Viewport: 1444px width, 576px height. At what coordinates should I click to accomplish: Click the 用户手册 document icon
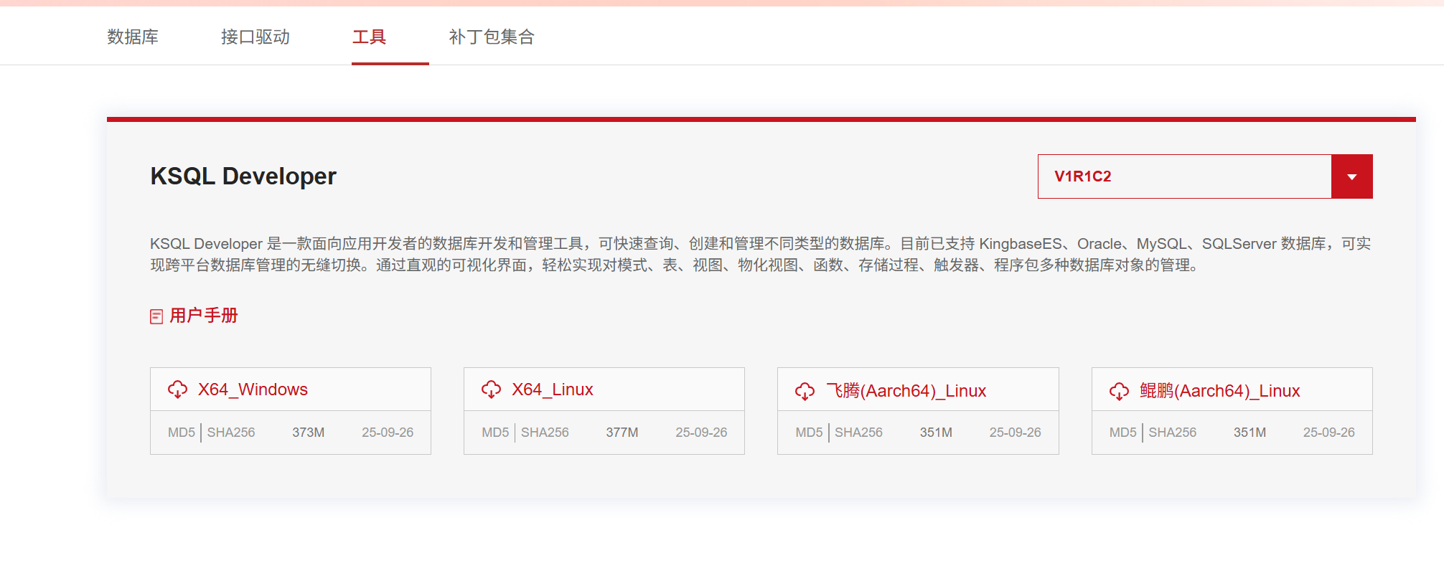pyautogui.click(x=156, y=316)
